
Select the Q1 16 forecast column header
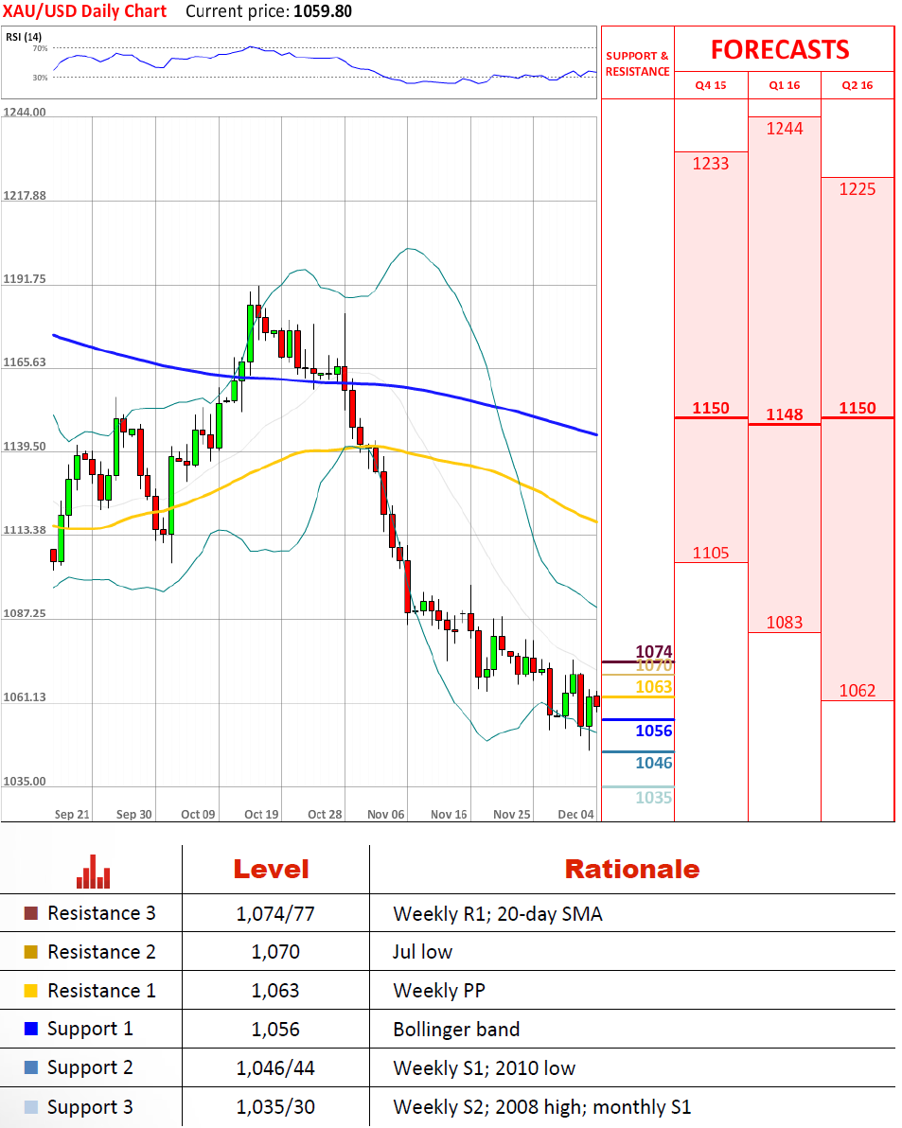(x=785, y=85)
